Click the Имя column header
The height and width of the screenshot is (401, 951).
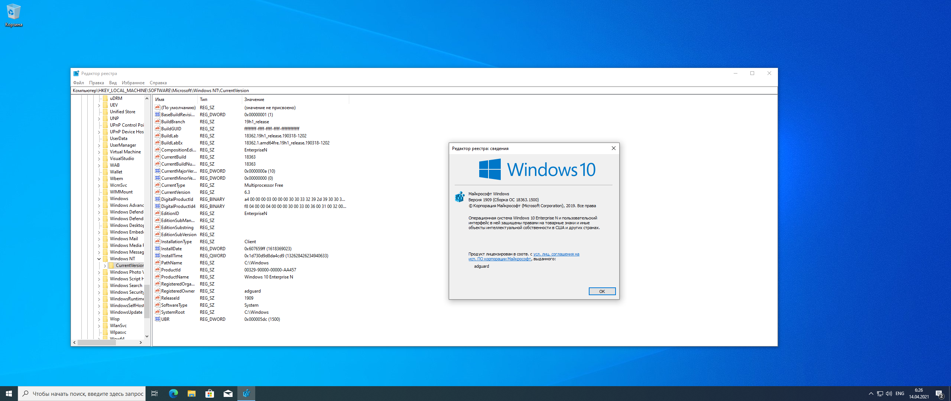(175, 100)
